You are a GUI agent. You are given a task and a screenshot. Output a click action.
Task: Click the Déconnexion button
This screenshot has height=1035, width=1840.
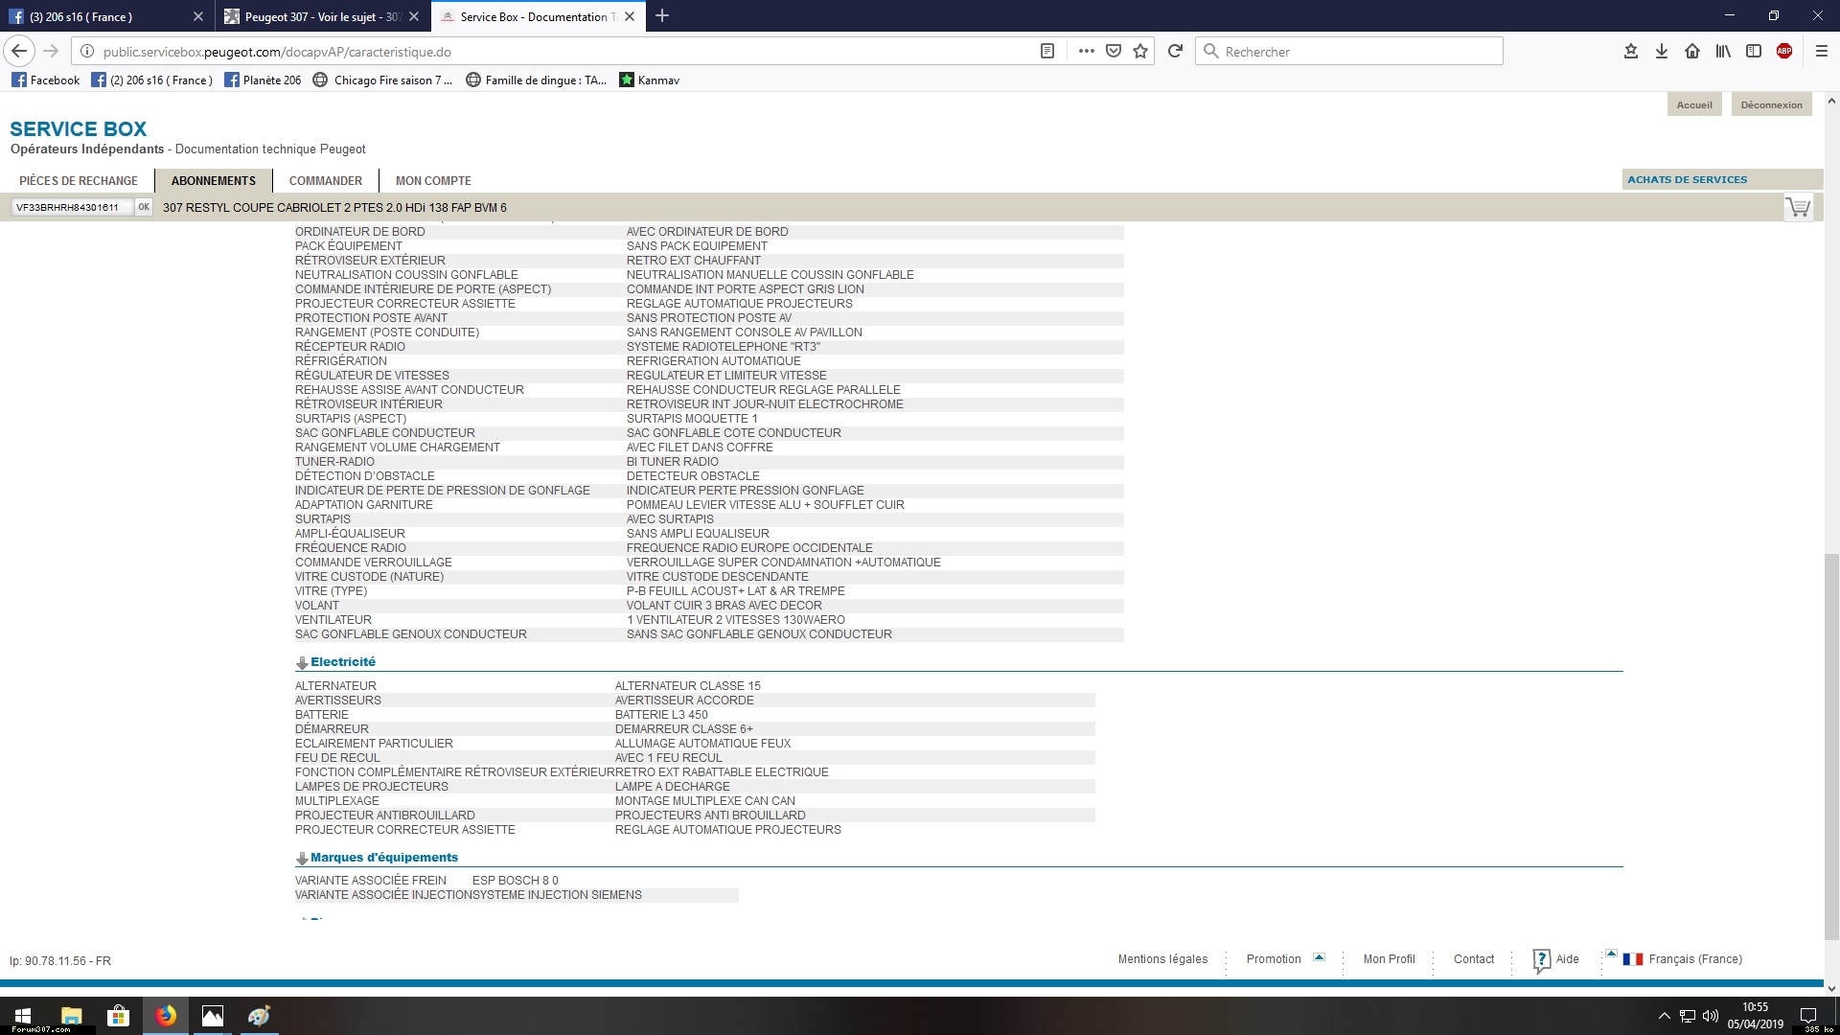coord(1771,105)
